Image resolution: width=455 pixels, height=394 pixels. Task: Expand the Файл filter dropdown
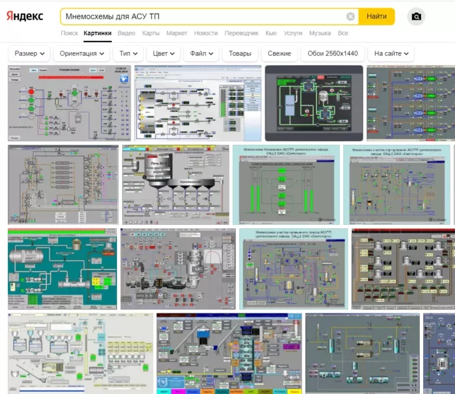pos(201,53)
